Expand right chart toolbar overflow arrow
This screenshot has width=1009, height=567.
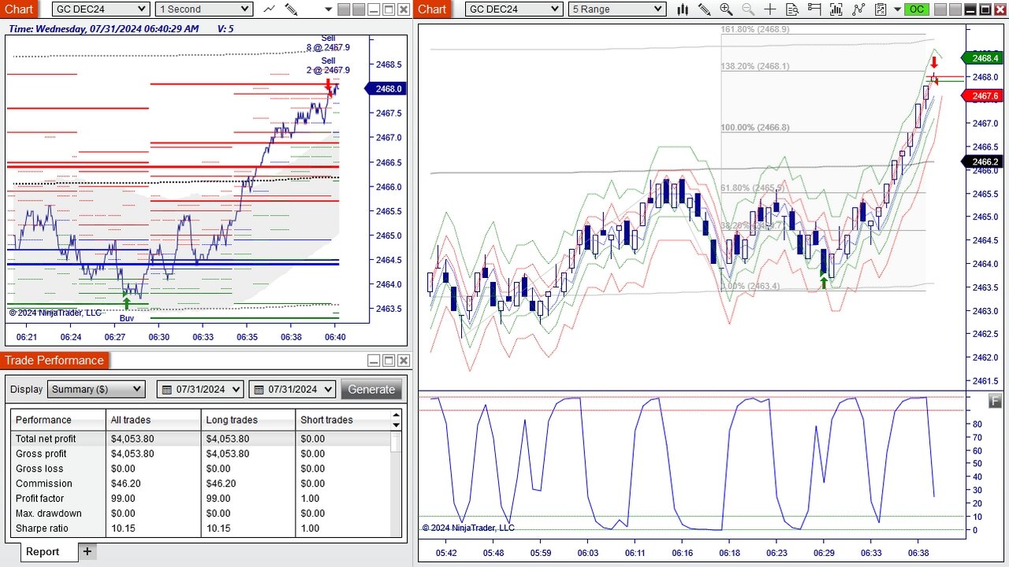coord(897,9)
